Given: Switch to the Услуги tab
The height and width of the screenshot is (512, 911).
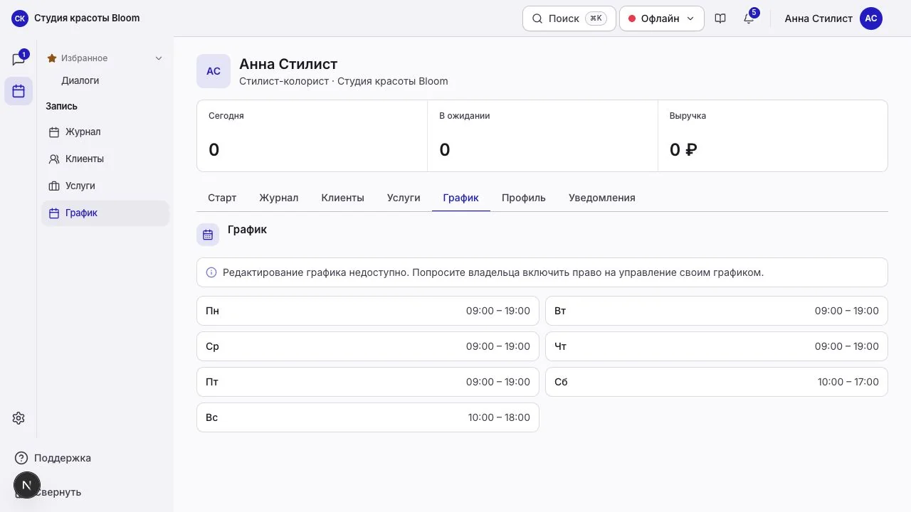Looking at the screenshot, I should click(404, 198).
